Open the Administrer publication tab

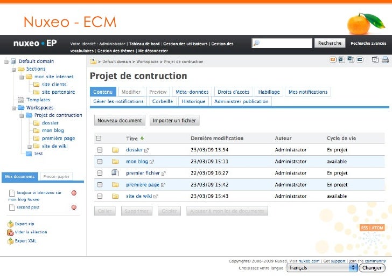pyautogui.click(x=241, y=101)
